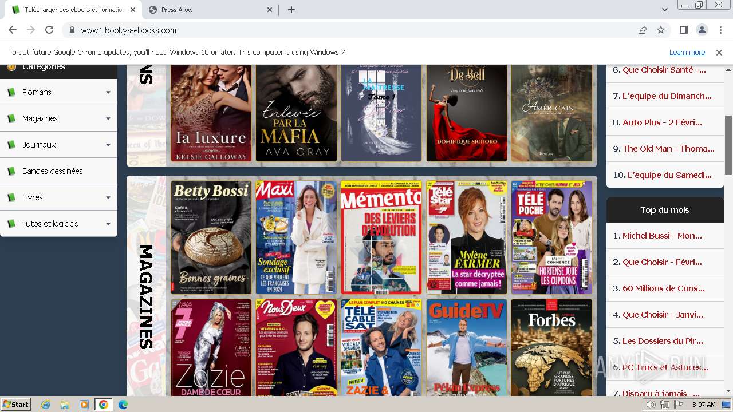
Task: Expand the Magazines category arrow
Action: 108,118
